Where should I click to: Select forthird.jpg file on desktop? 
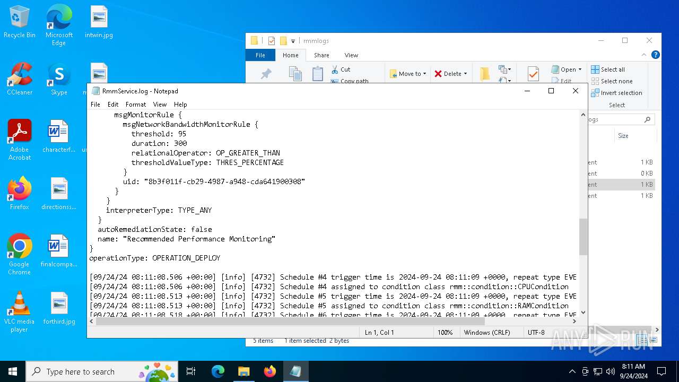tap(59, 309)
